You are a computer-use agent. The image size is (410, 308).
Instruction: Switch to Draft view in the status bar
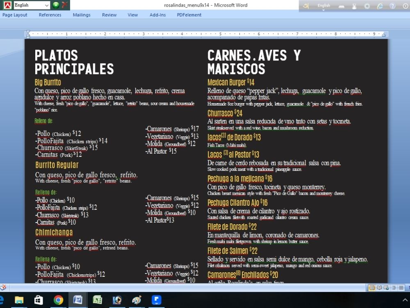tap(401, 288)
